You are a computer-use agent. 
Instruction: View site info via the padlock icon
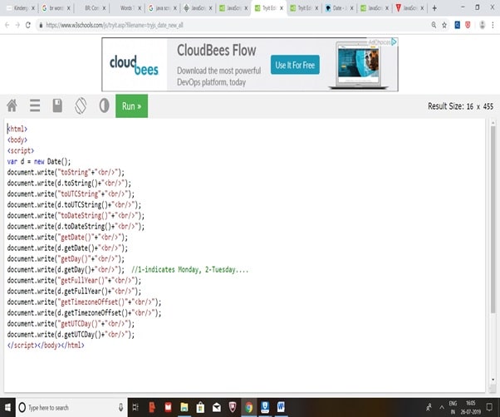41,25
